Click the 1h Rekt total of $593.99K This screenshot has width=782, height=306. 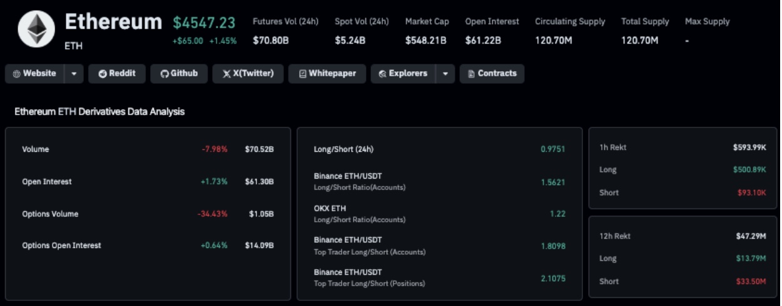[x=749, y=147]
